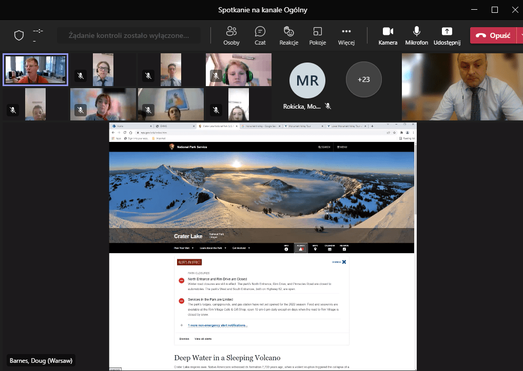Image resolution: width=523 pixels, height=371 pixels.
Task: Select the MR Rokicka participant avatar
Action: 307,80
